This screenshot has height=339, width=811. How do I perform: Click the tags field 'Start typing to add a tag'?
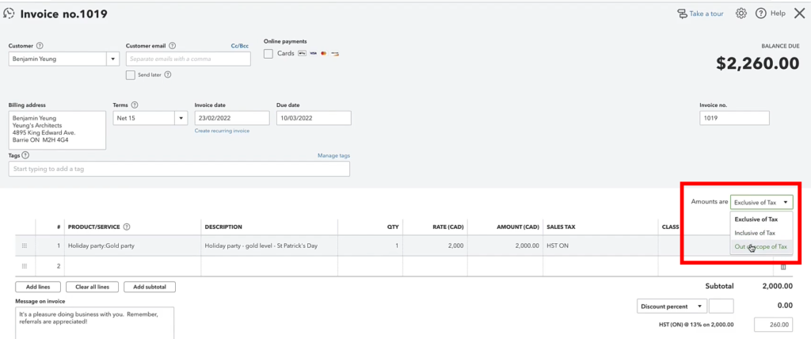click(179, 169)
